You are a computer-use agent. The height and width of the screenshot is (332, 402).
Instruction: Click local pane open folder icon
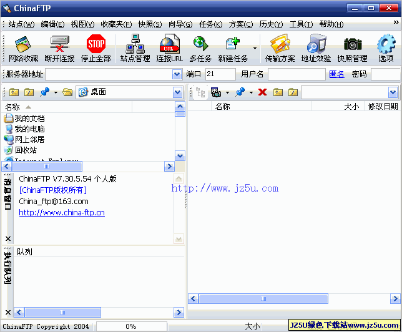point(67,92)
